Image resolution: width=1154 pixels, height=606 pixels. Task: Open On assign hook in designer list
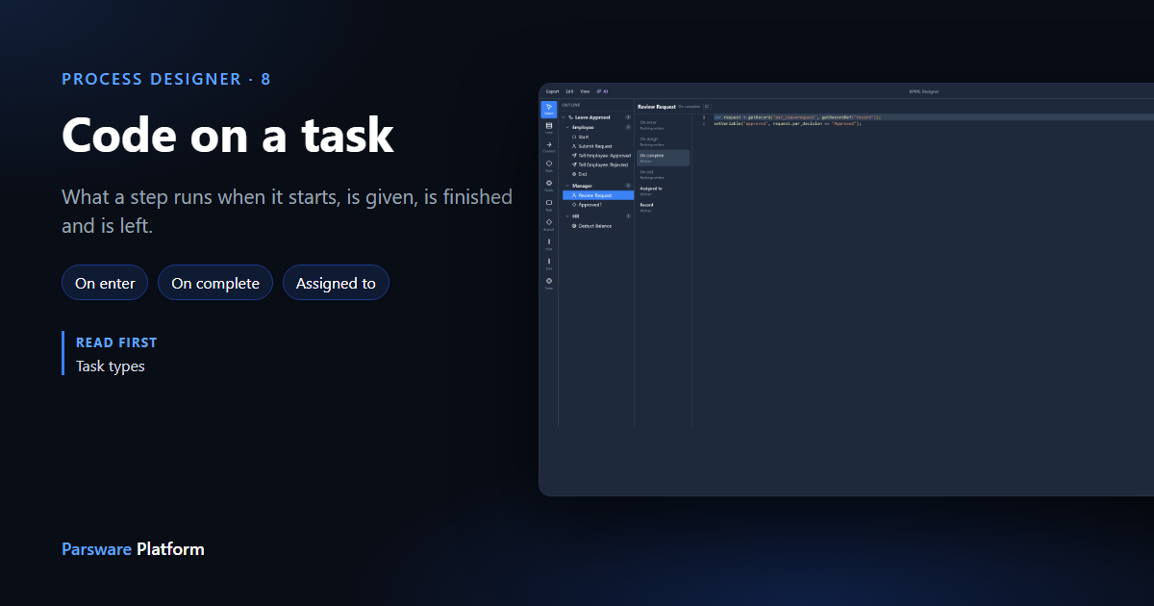click(x=664, y=142)
